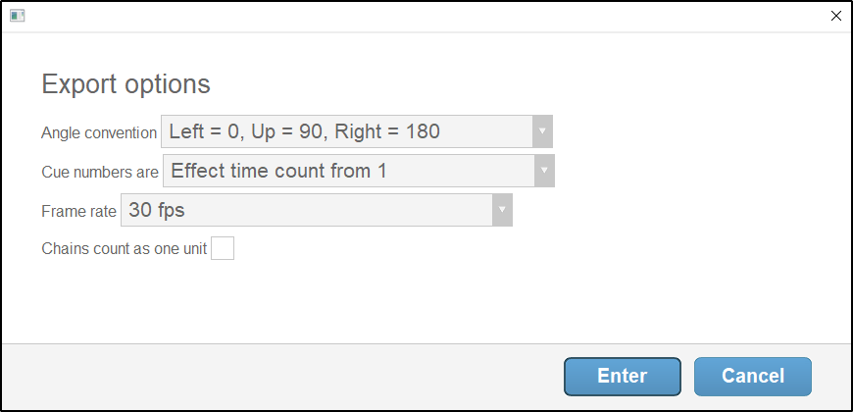Click the empty title bar area
853x412 pixels.
(425, 17)
